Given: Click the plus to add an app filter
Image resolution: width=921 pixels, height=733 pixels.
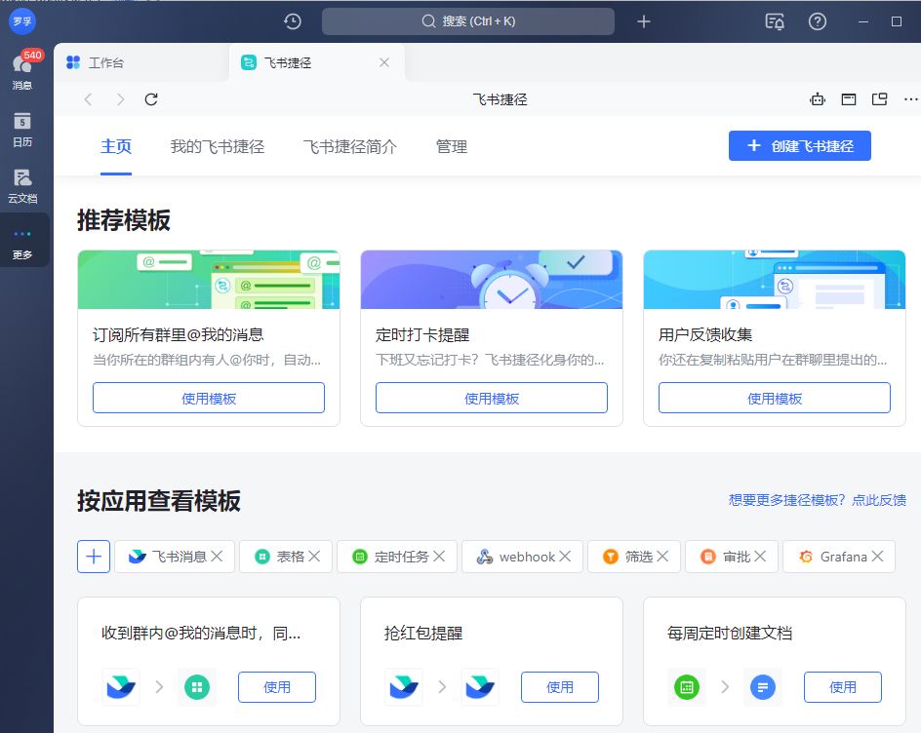Looking at the screenshot, I should pos(94,556).
